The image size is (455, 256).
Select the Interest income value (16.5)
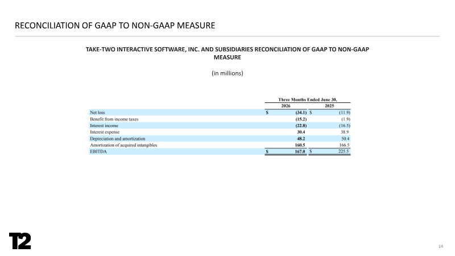(x=345, y=126)
